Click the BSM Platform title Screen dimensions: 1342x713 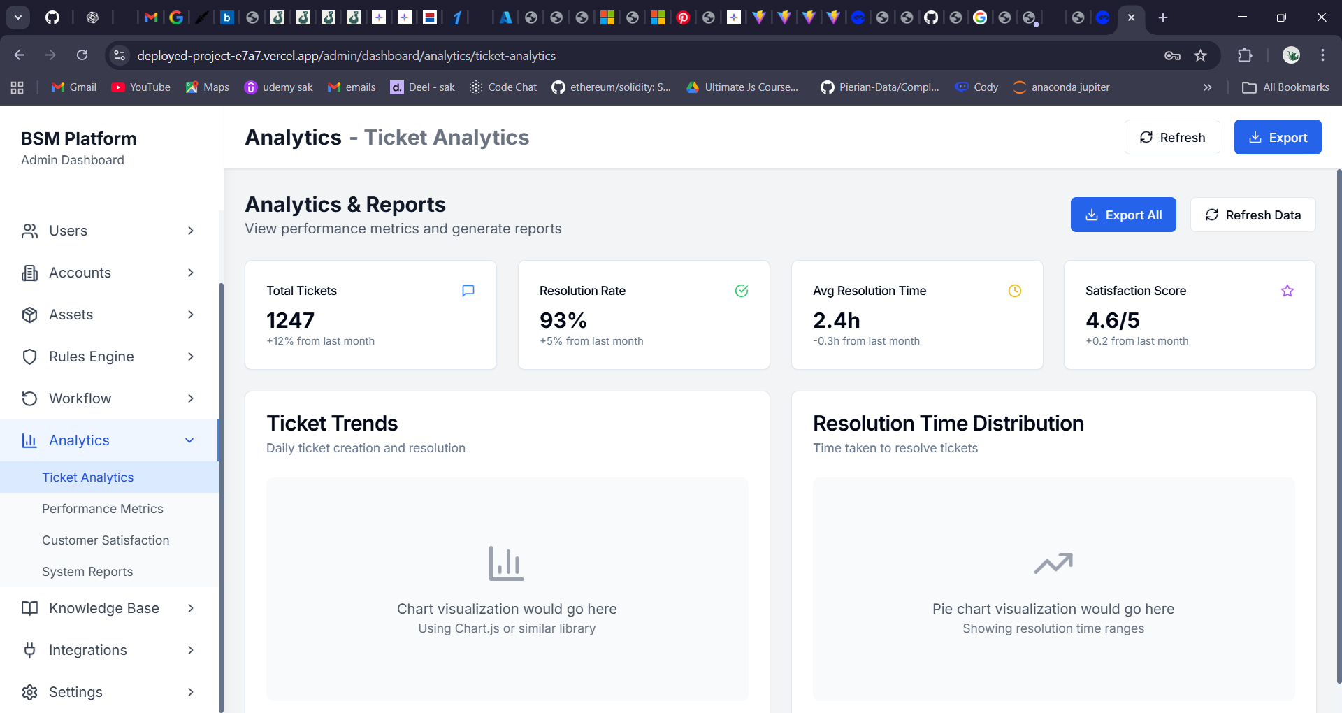point(79,138)
